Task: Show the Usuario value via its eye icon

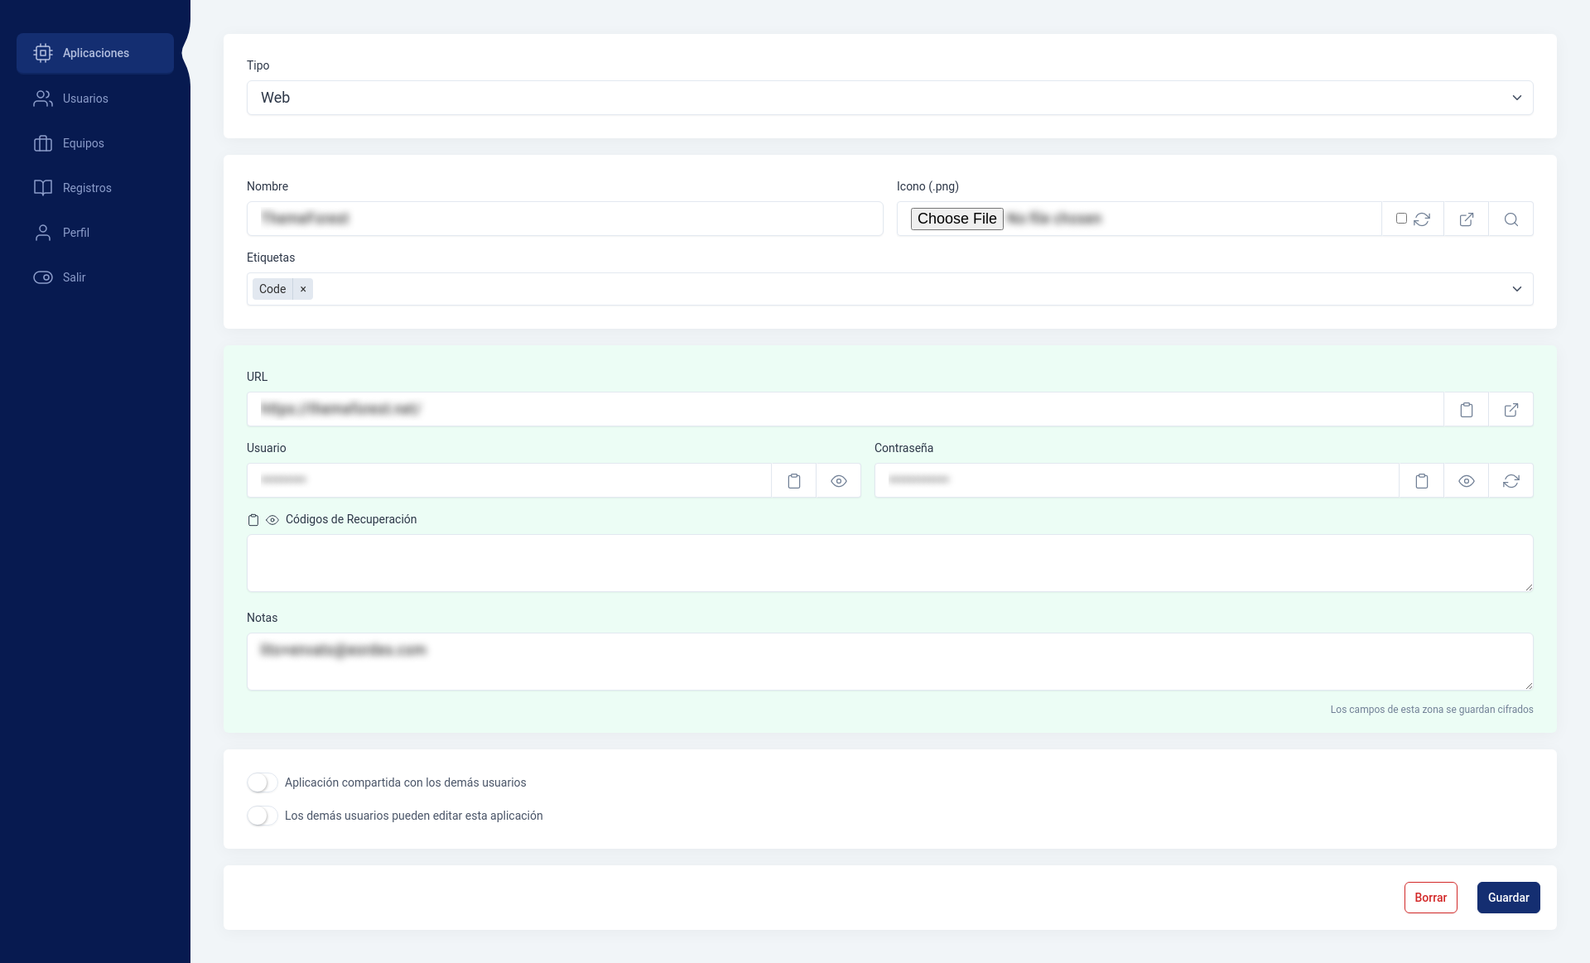Action: (x=839, y=481)
